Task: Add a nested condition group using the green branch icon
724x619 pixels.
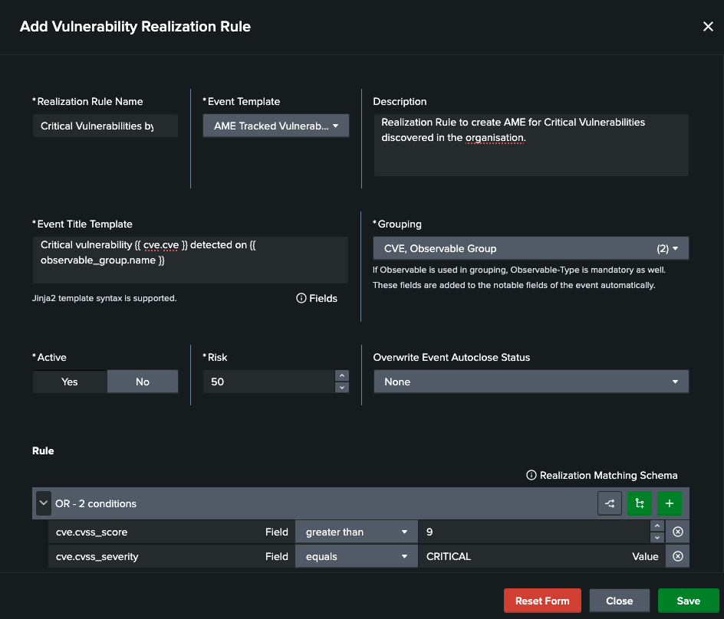Action: tap(640, 503)
